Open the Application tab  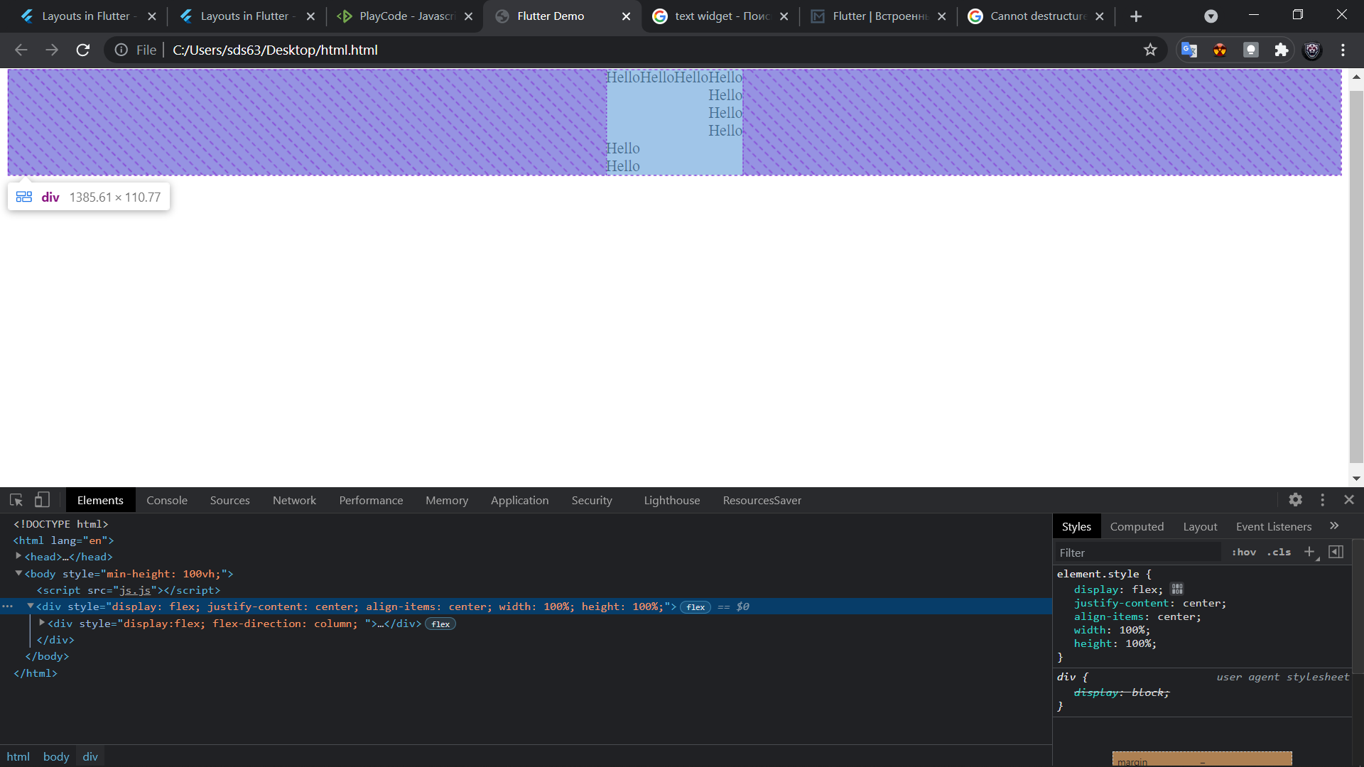pos(519,500)
